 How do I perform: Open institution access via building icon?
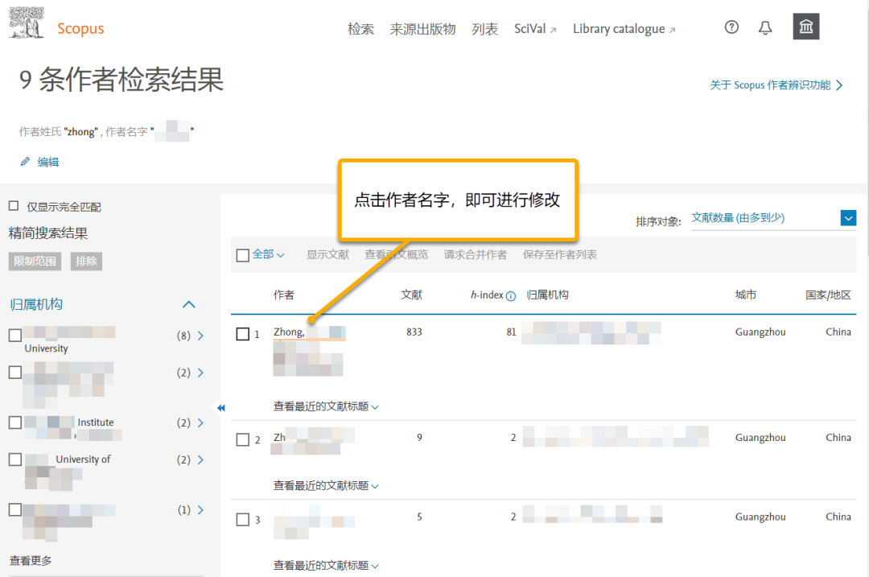pos(805,27)
